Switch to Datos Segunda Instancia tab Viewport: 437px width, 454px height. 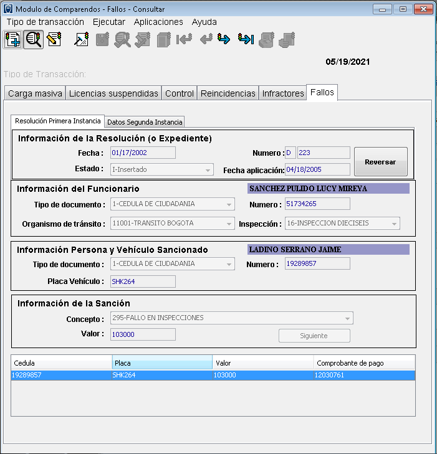(145, 121)
